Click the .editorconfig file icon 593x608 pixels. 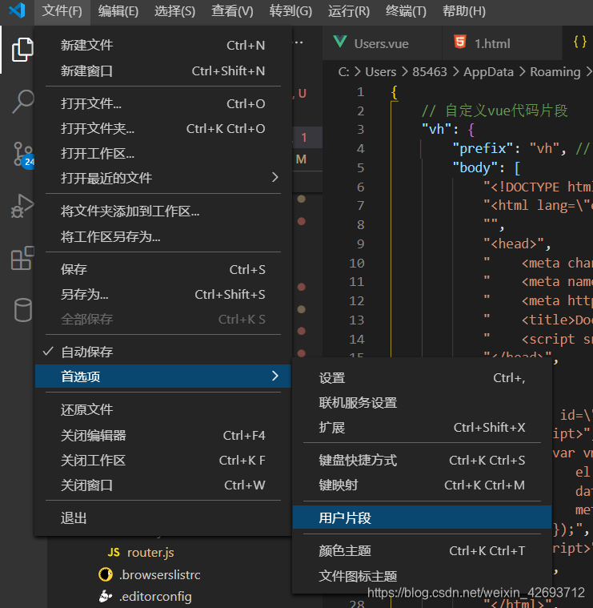coord(106,596)
